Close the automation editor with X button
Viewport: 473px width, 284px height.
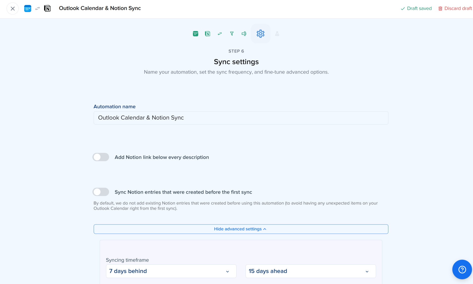(x=13, y=9)
